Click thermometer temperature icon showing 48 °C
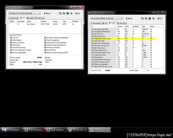Image resolution: width=173 pixels, height=138 pixels. coord(44,13)
